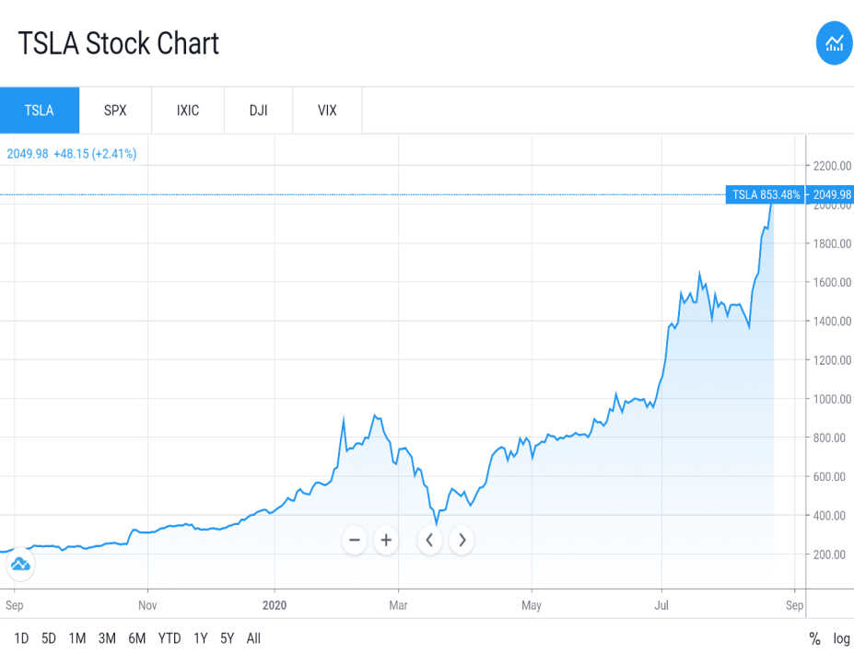Open the DJI tab
The width and height of the screenshot is (854, 654).
click(259, 111)
